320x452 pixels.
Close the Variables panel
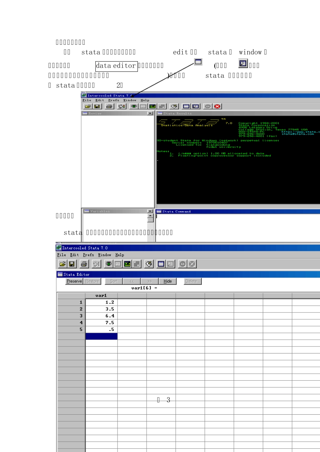tap(150, 211)
